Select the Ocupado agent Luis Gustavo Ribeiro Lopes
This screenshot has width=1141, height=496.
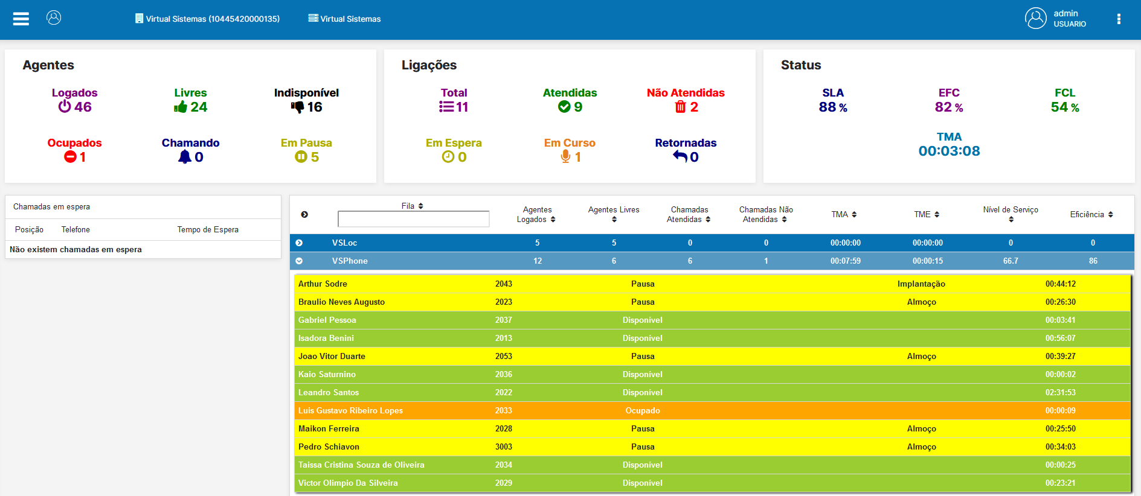click(x=712, y=410)
